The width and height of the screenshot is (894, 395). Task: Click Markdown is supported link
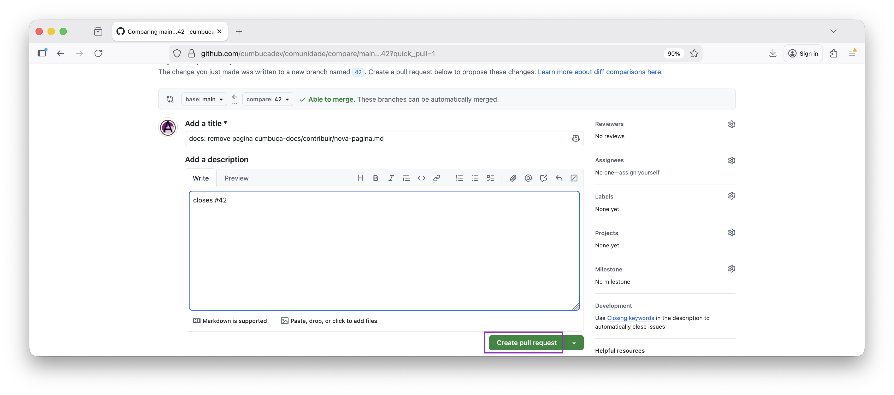pos(230,321)
